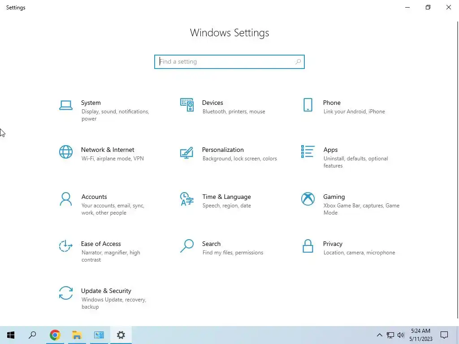Open the Control Panel taskbar icon
This screenshot has height=344, width=459.
tap(99, 335)
